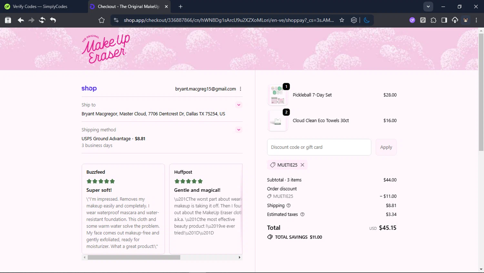Image resolution: width=484 pixels, height=273 pixels.
Task: Select the Cloud Clean Eco Towels 30ct name
Action: click(x=321, y=121)
